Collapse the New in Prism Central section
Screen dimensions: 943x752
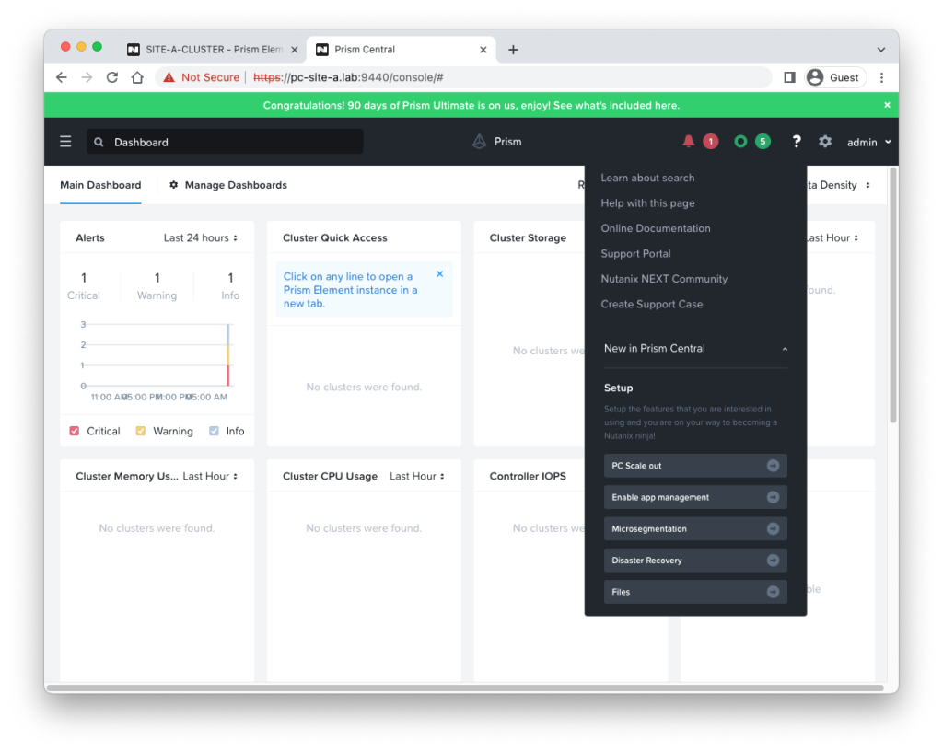(784, 349)
